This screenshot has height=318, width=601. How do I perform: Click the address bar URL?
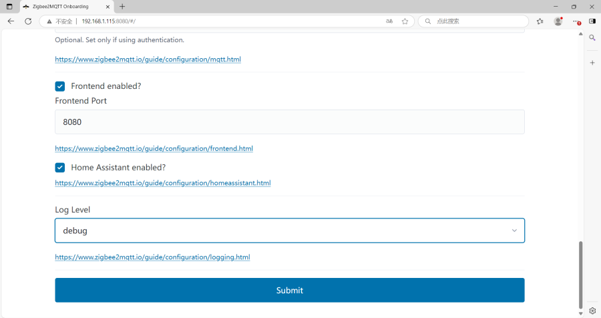[108, 21]
